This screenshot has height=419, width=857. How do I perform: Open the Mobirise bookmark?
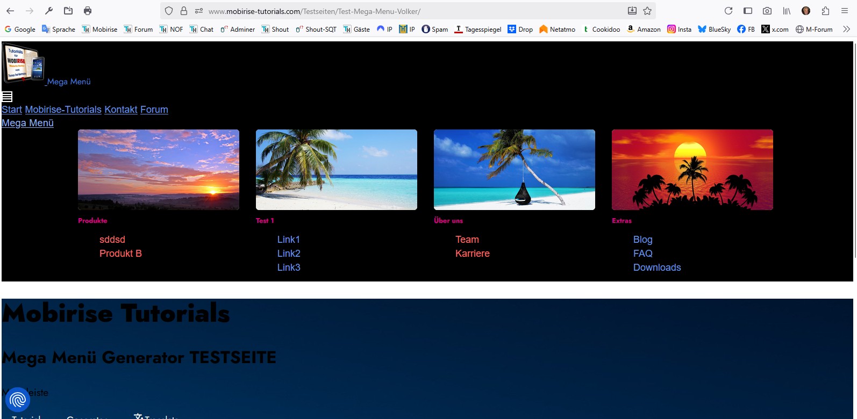(99, 30)
